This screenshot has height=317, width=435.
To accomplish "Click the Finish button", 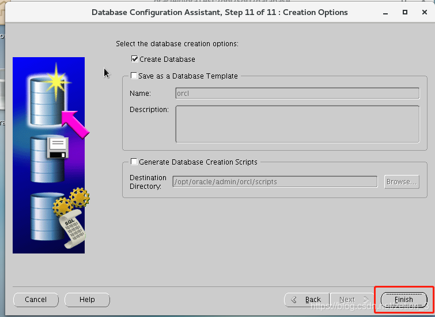I will (404, 300).
